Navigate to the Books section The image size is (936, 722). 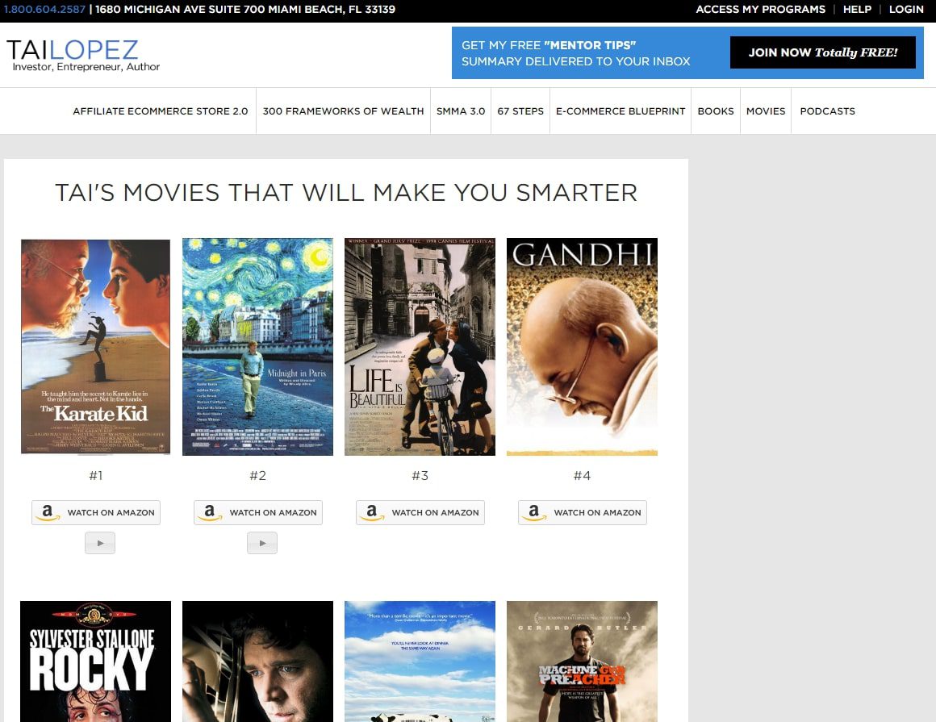click(x=716, y=111)
